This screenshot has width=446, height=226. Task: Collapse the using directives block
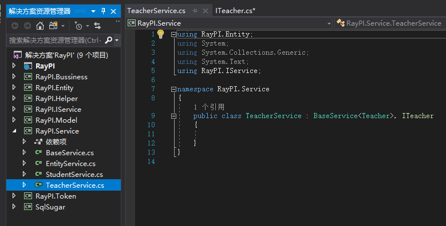(173, 34)
